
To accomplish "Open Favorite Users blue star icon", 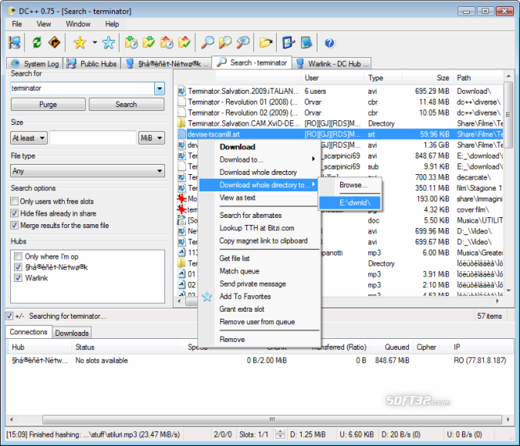I will (109, 43).
